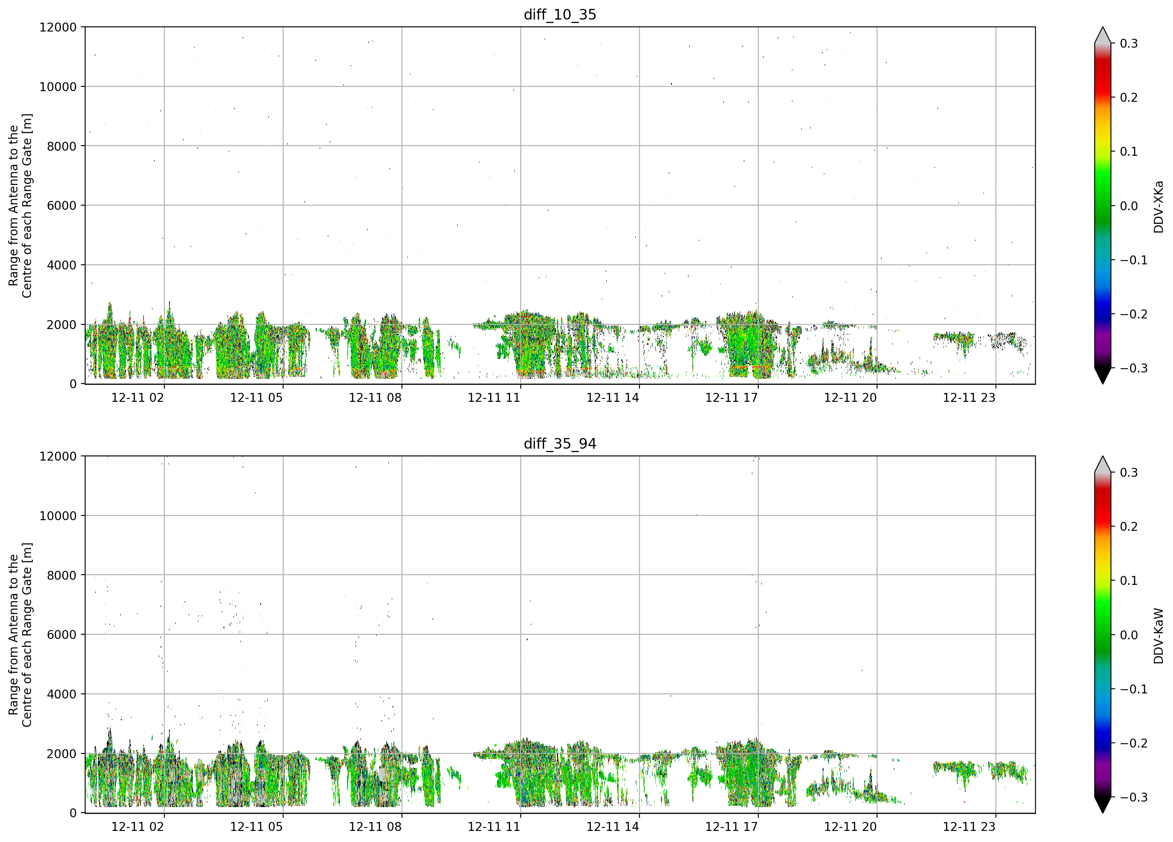Click the −0.3 tick on DDV-XKa colorbar
This screenshot has height=842, width=1173.
[x=1134, y=368]
